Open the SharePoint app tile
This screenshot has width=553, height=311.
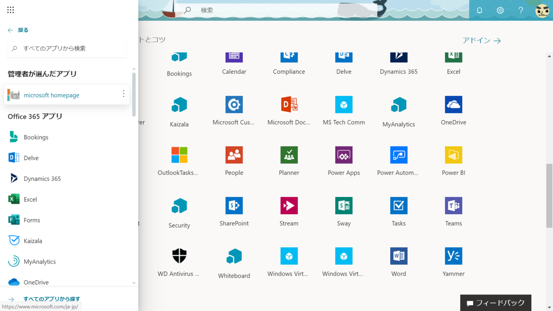pos(234,212)
